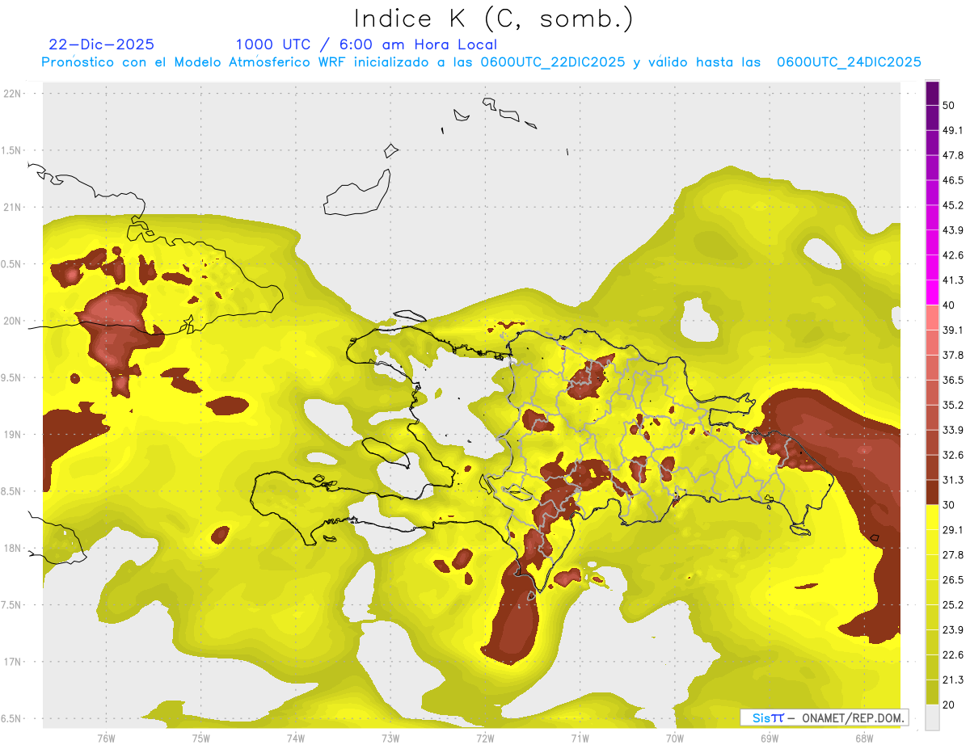The image size is (970, 749).
Task: Pick the dark brown swatch between 30 and 31.3
Action: point(932,492)
